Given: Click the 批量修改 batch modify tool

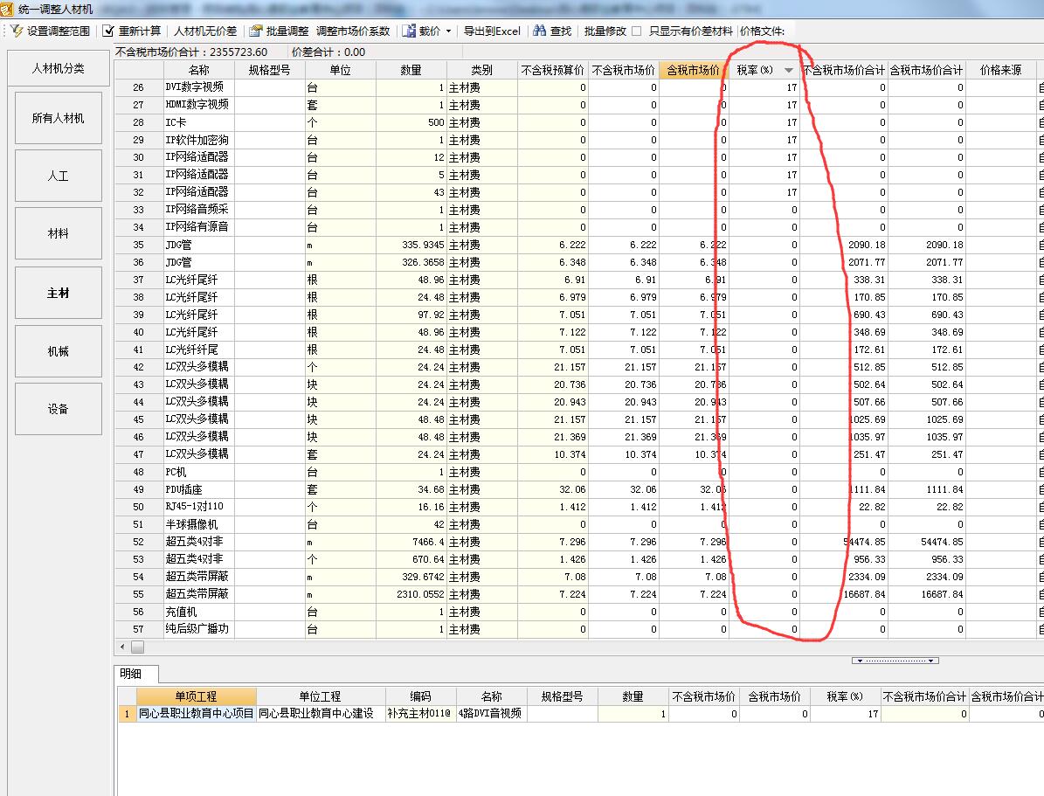Looking at the screenshot, I should 605,31.
